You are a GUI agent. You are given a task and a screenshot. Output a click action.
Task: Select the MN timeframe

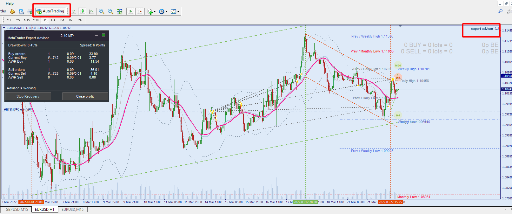(80, 20)
